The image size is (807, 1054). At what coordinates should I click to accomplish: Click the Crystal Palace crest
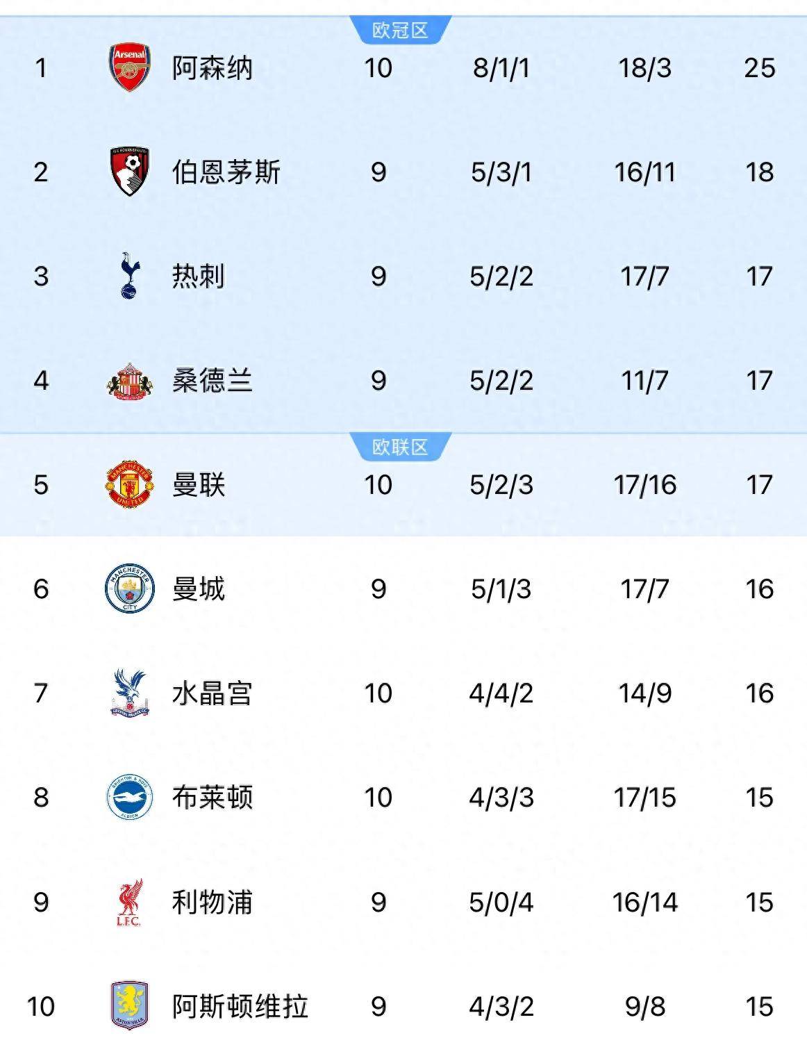[x=128, y=693]
